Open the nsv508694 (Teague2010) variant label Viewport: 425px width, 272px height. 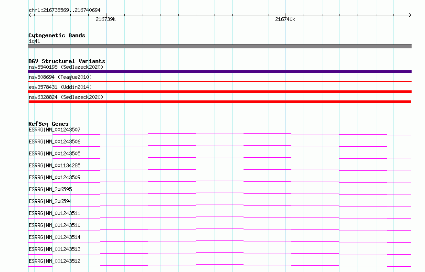(x=60, y=77)
